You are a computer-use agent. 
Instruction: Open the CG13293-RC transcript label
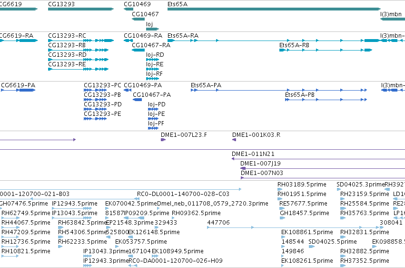[x=67, y=35]
